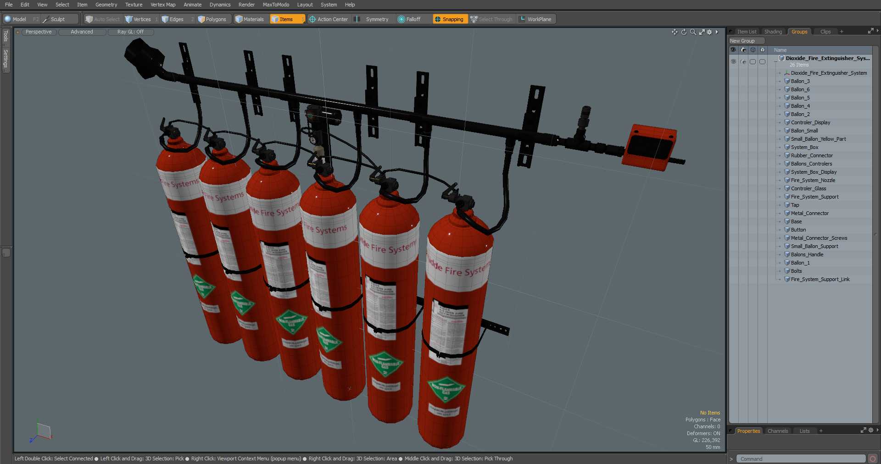Toggle lock checkbox for Dioxide_Fire_Extinguisher group
The width and height of the screenshot is (881, 464).
(x=753, y=61)
